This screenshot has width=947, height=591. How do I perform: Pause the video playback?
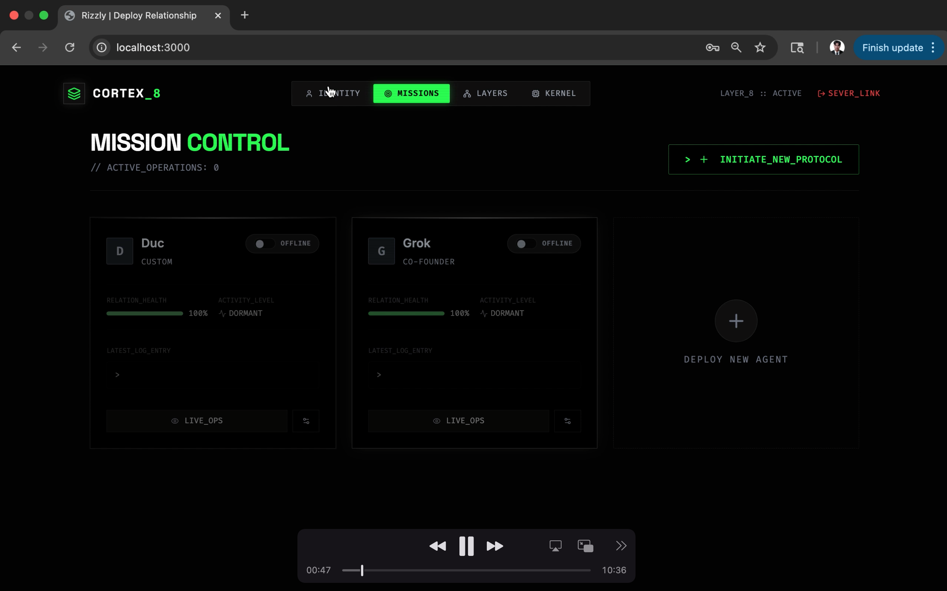point(466,546)
